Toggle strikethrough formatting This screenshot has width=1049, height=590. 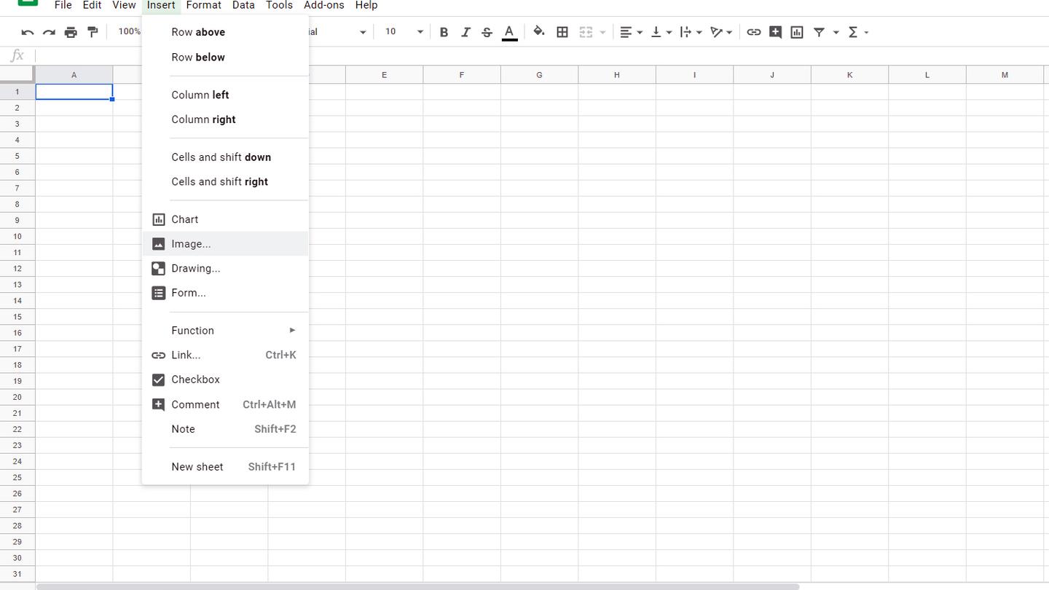[x=487, y=32]
